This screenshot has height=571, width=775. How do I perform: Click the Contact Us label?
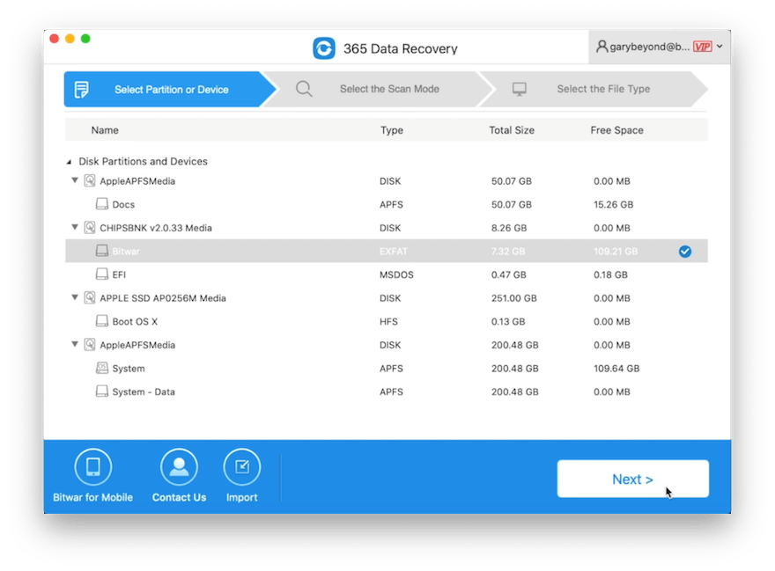[x=179, y=497]
